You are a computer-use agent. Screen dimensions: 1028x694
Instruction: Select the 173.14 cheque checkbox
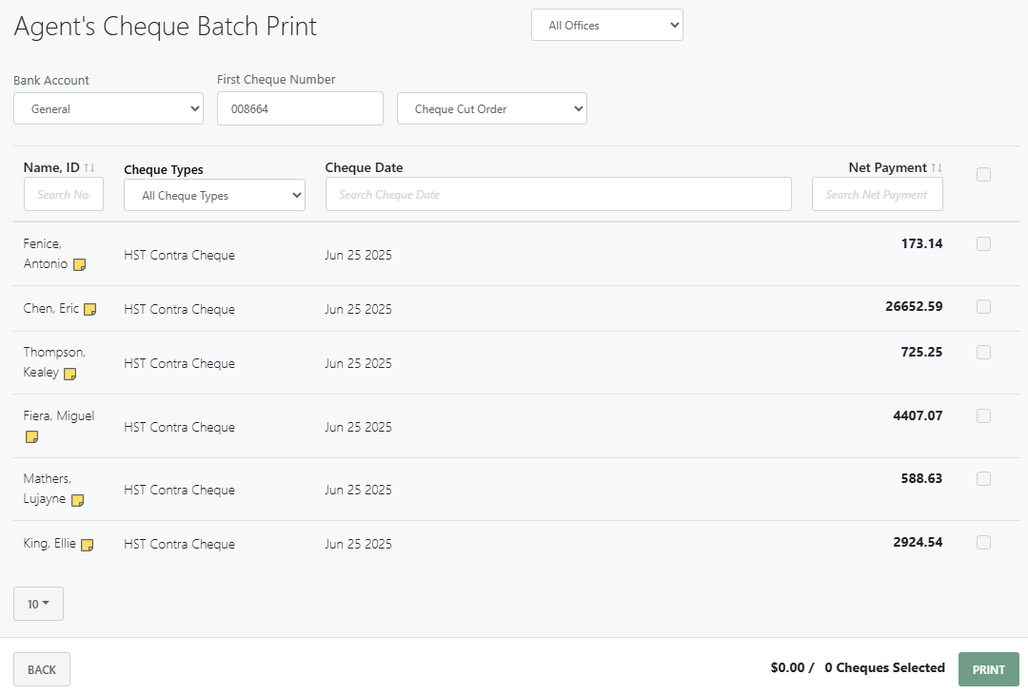pos(983,243)
